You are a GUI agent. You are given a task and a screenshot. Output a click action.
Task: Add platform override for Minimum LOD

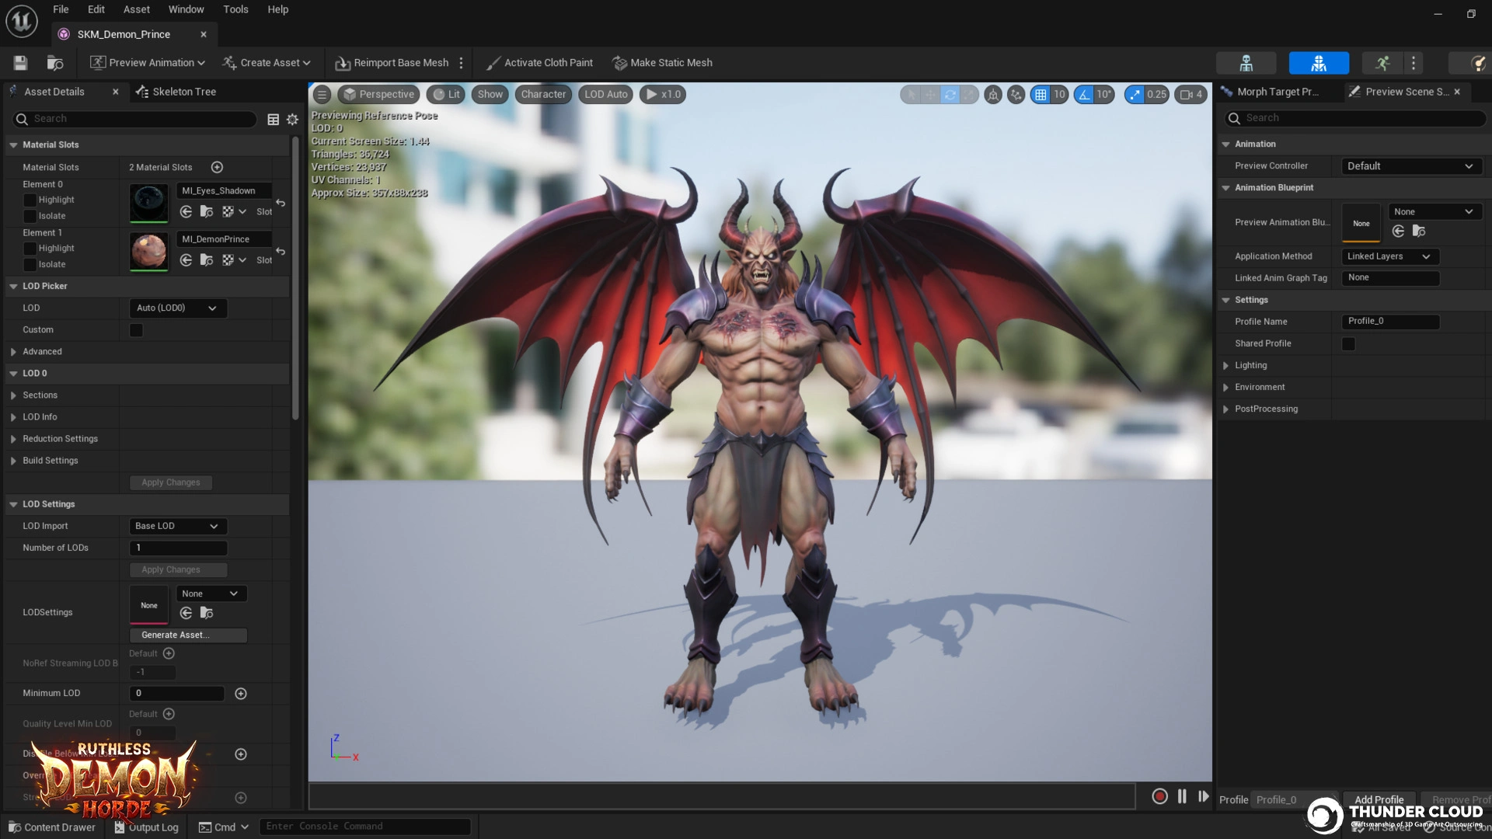tap(241, 694)
